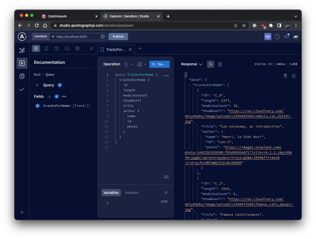Open connection settings gear next to localhost URL
The image size is (316, 239).
tap(103, 37)
